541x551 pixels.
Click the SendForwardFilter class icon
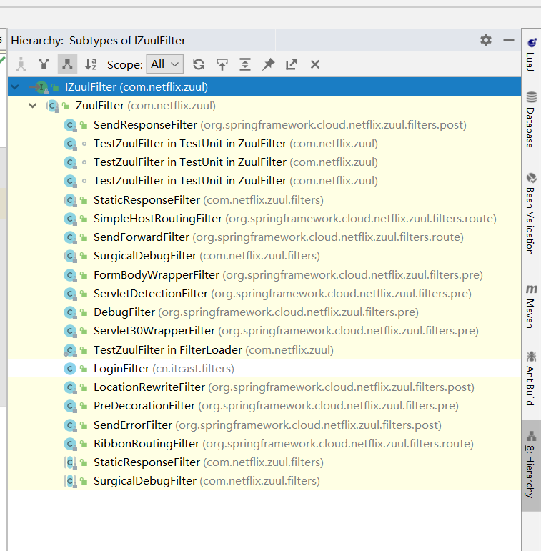(x=70, y=237)
